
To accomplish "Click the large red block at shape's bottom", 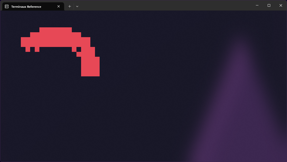I will point(90,67).
